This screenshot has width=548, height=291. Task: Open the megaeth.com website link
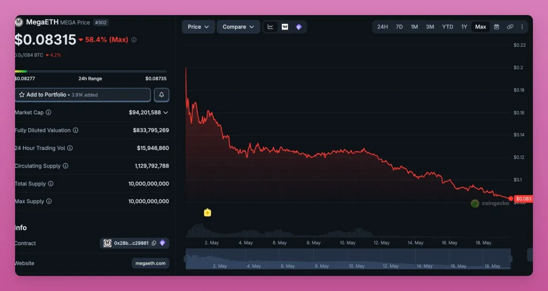pyautogui.click(x=151, y=263)
